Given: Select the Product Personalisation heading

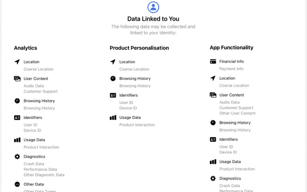Looking at the screenshot, I should (x=139, y=48).
